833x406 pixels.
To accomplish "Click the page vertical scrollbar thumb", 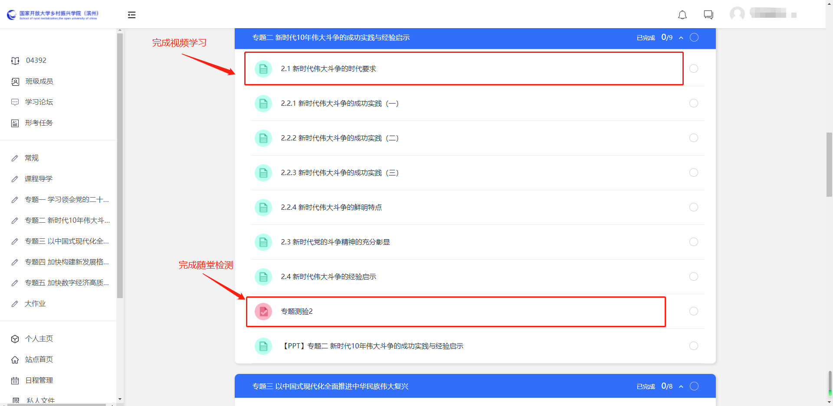I will click(x=829, y=165).
